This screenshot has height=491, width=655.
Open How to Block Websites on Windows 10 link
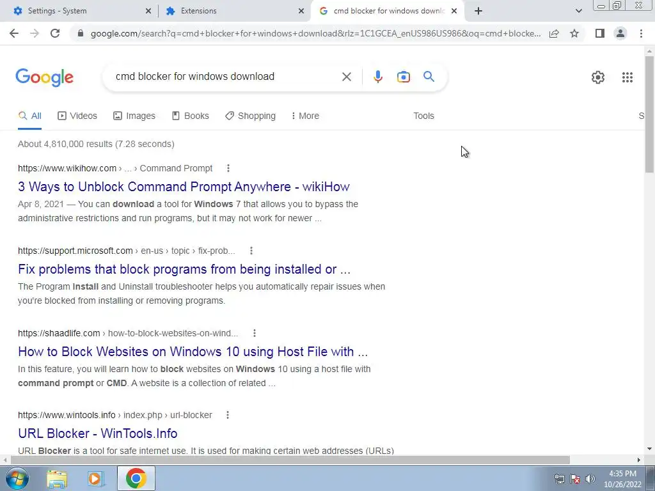(x=193, y=352)
